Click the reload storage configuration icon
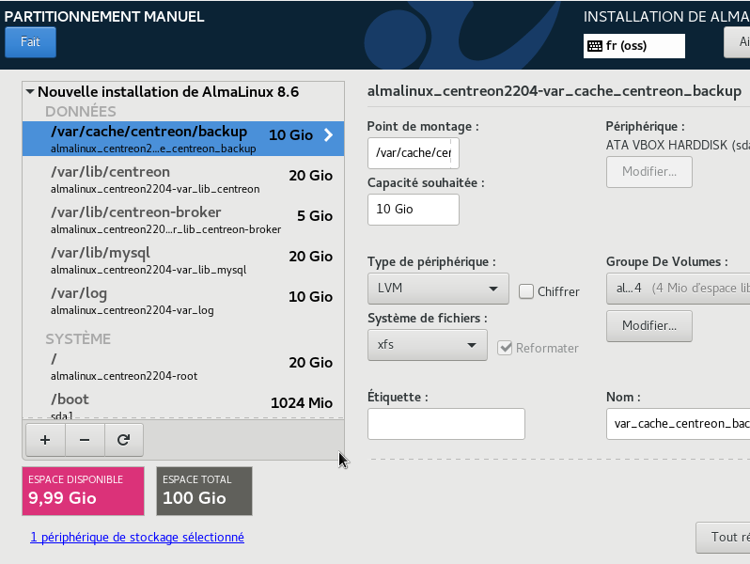The height and width of the screenshot is (564, 750). click(x=123, y=439)
